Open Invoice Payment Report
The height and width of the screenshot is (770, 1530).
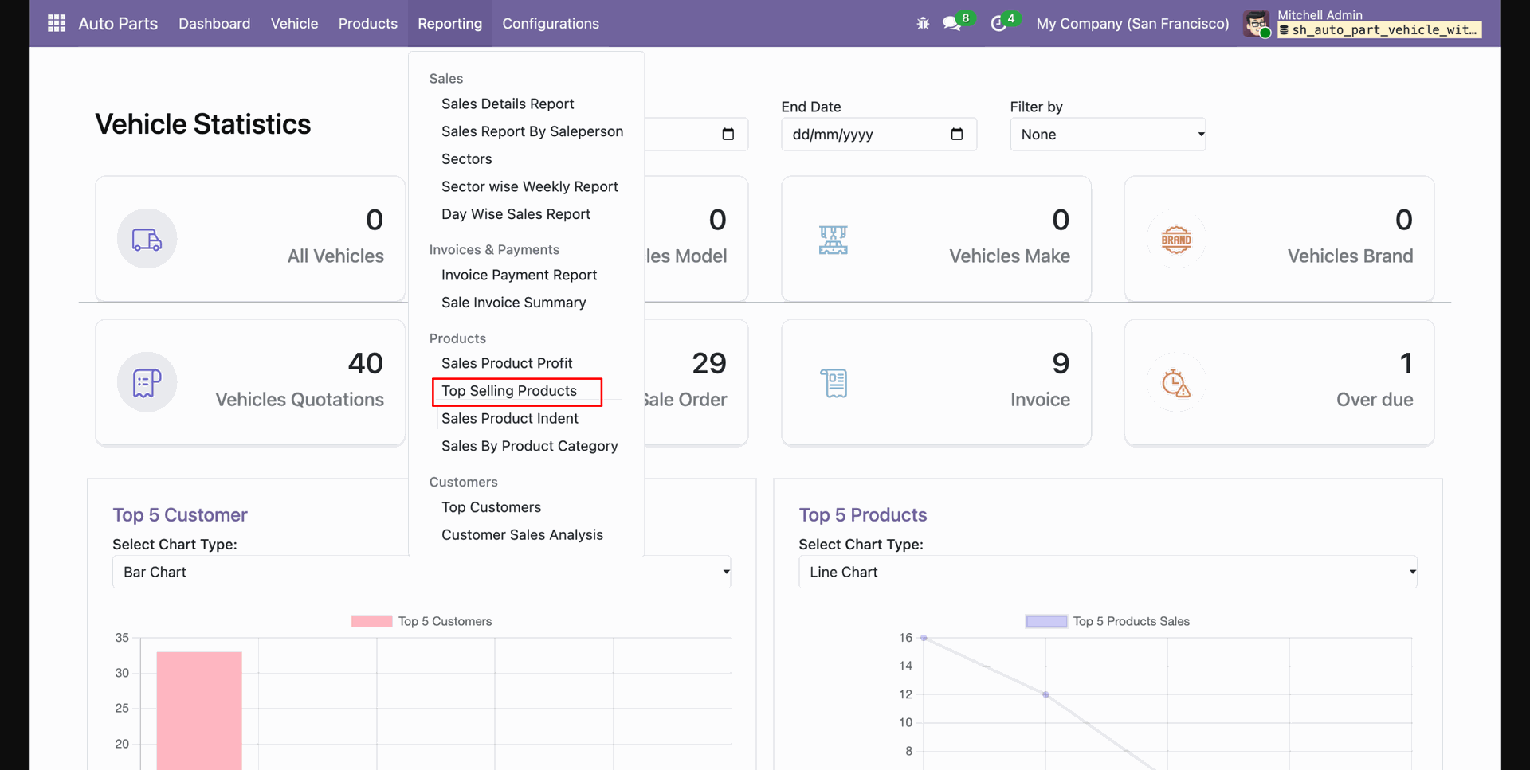pyautogui.click(x=519, y=275)
